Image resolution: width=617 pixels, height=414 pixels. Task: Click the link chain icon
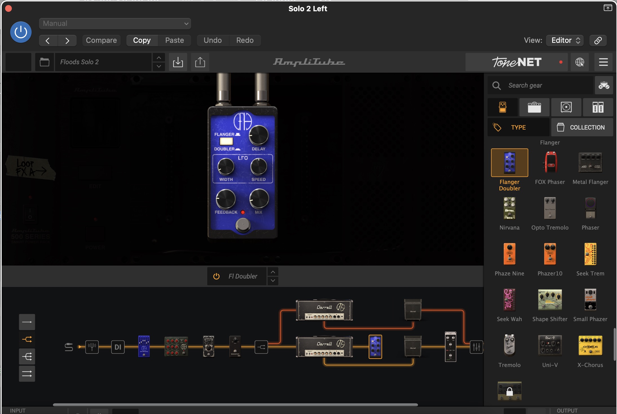click(x=598, y=40)
